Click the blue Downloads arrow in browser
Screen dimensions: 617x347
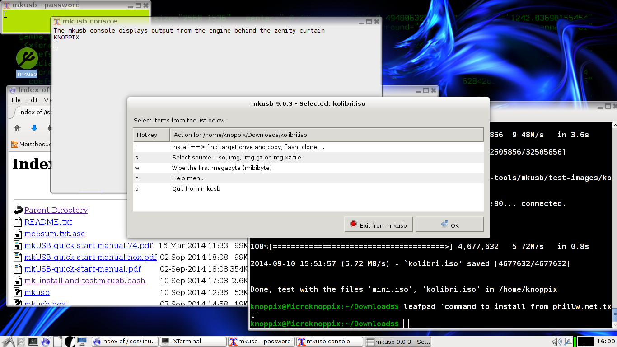tap(34, 128)
